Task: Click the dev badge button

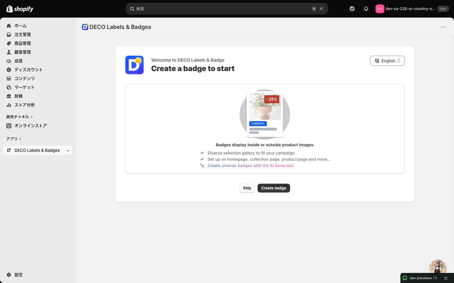Action: click(443, 9)
